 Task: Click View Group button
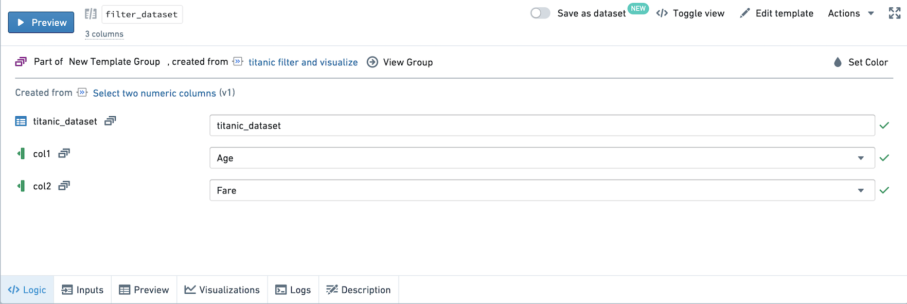400,62
